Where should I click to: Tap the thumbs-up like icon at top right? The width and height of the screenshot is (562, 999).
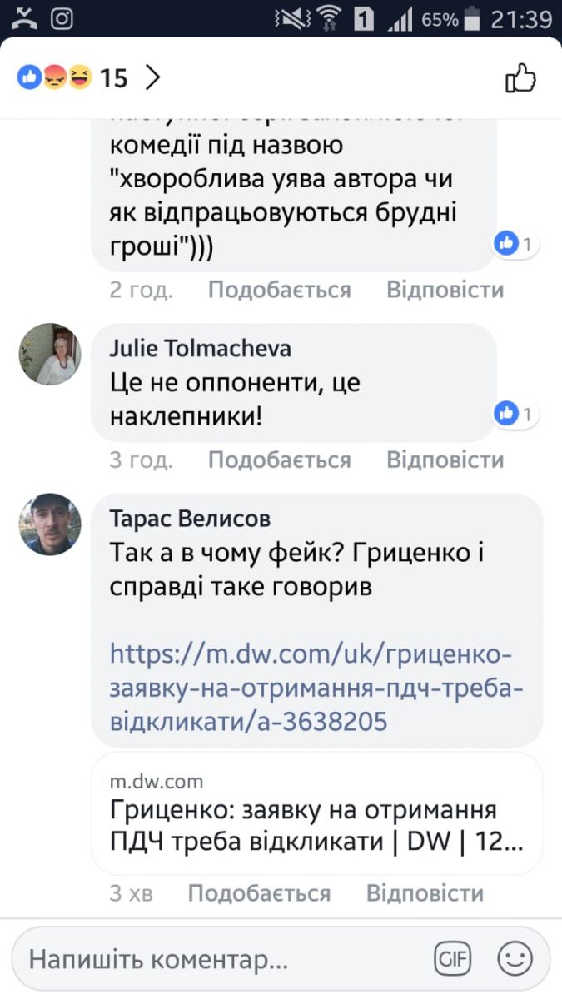point(521,78)
